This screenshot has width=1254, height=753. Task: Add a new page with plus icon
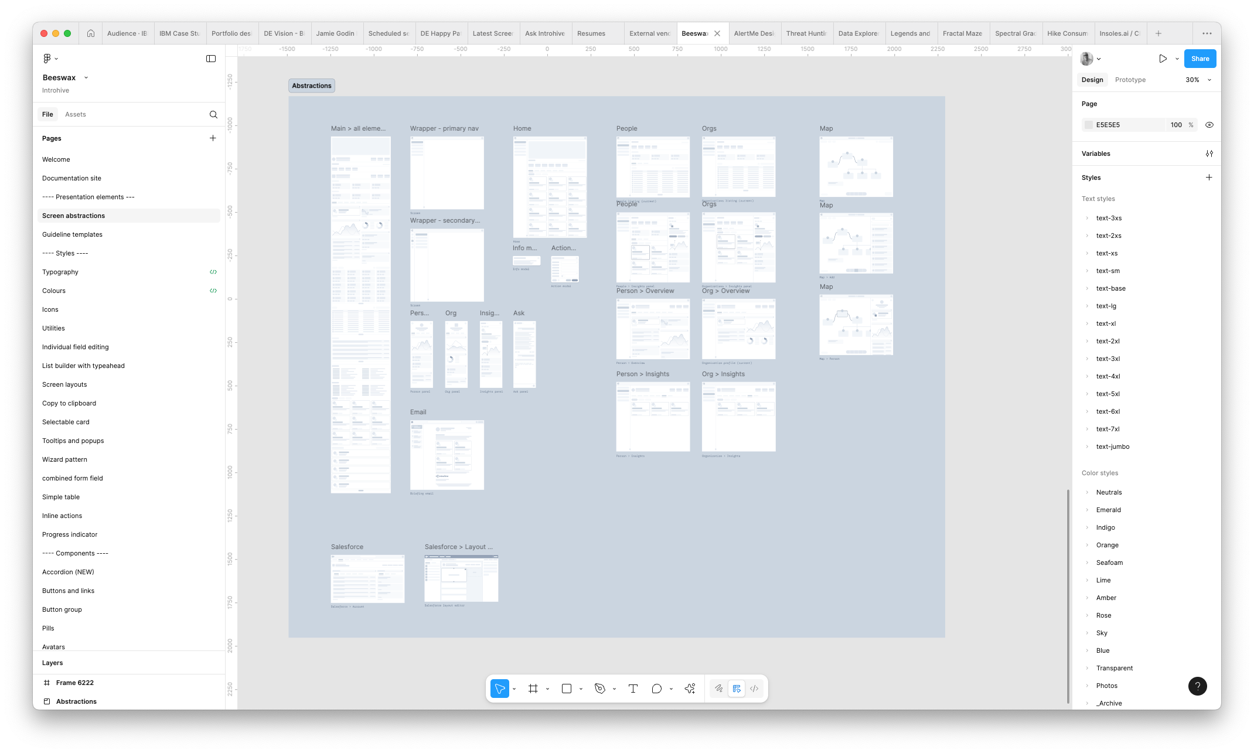click(213, 138)
